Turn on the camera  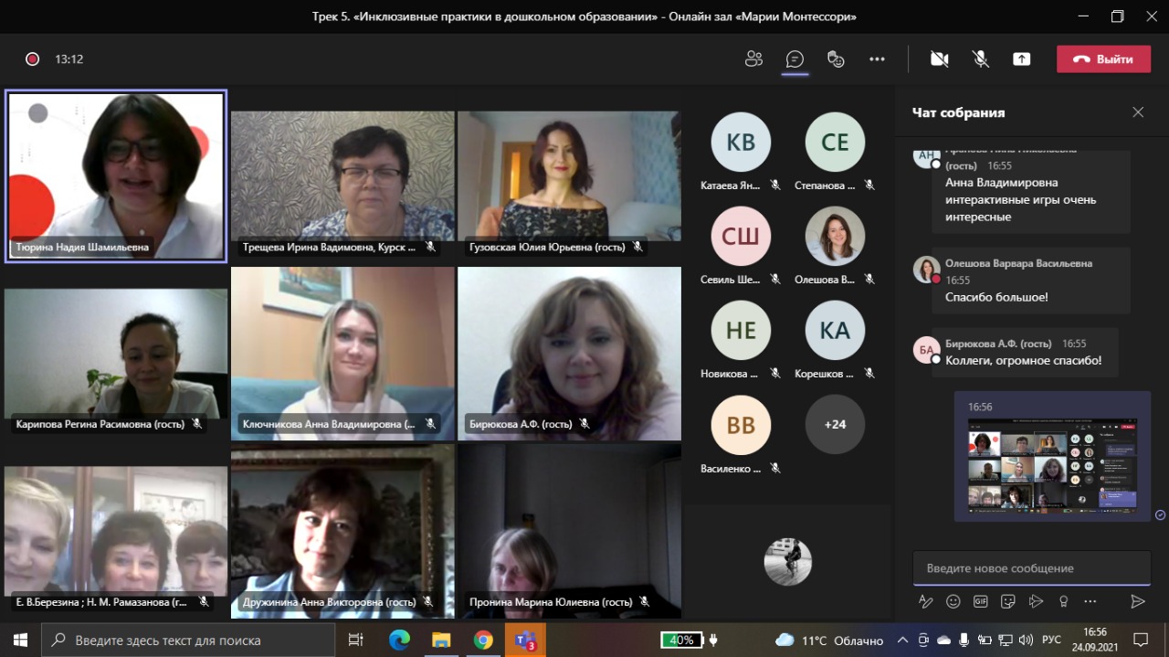[939, 59]
